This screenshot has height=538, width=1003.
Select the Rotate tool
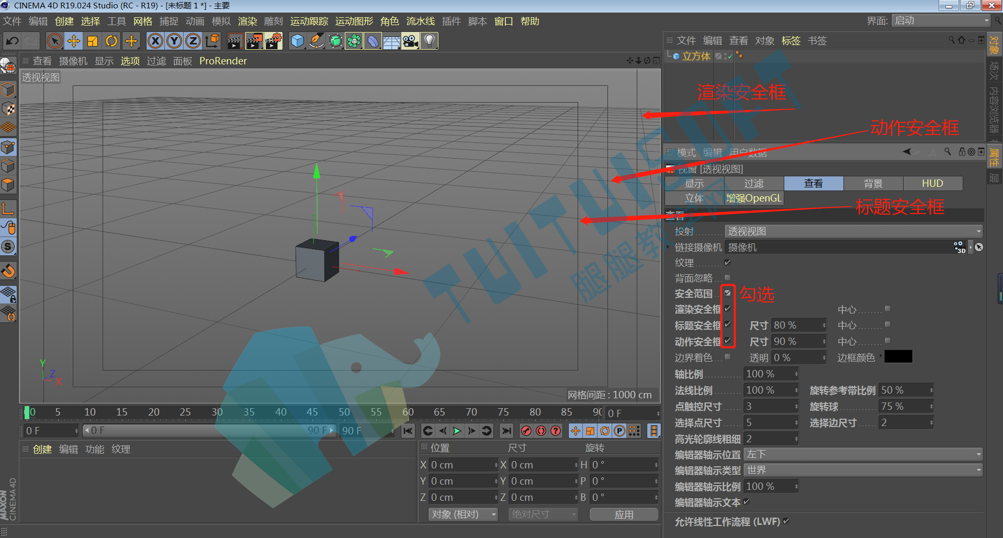point(111,41)
